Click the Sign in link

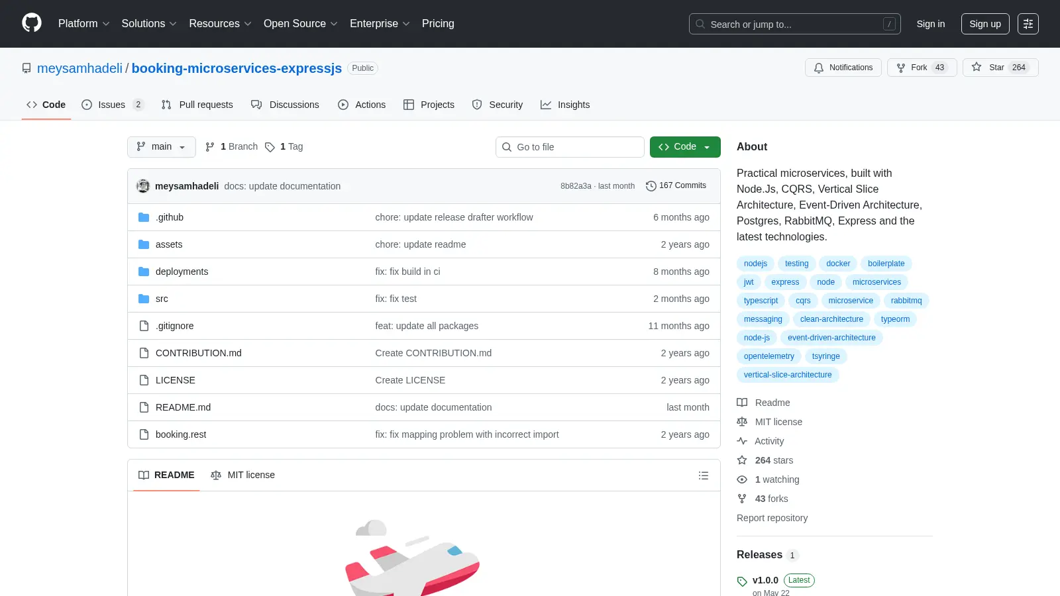[x=931, y=24]
